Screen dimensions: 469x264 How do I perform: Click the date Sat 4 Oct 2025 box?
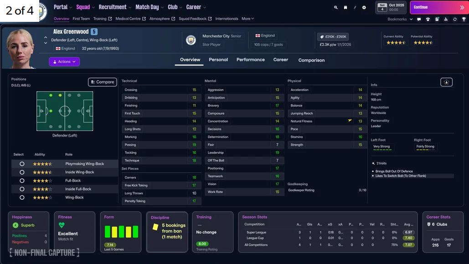coord(391,7)
